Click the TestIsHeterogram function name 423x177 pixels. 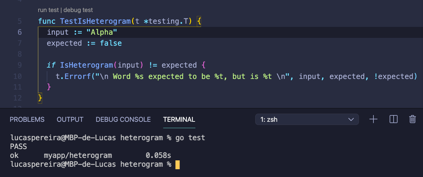click(x=96, y=21)
